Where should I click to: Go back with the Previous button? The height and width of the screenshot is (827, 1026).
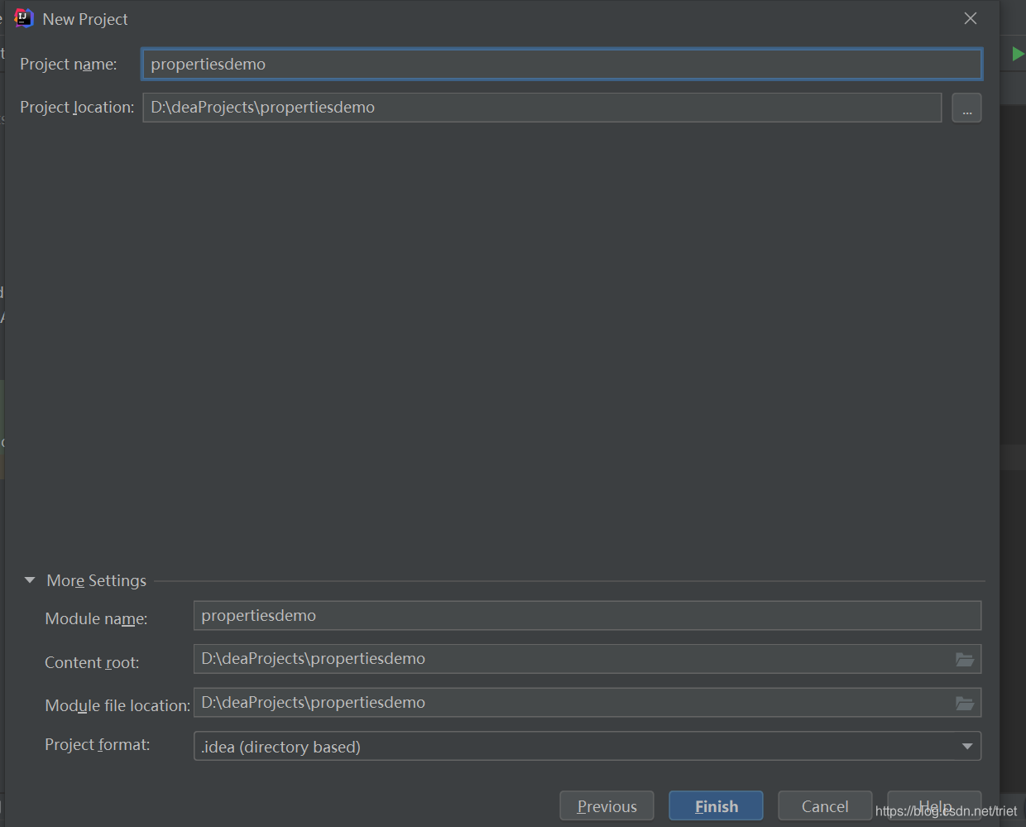point(606,806)
